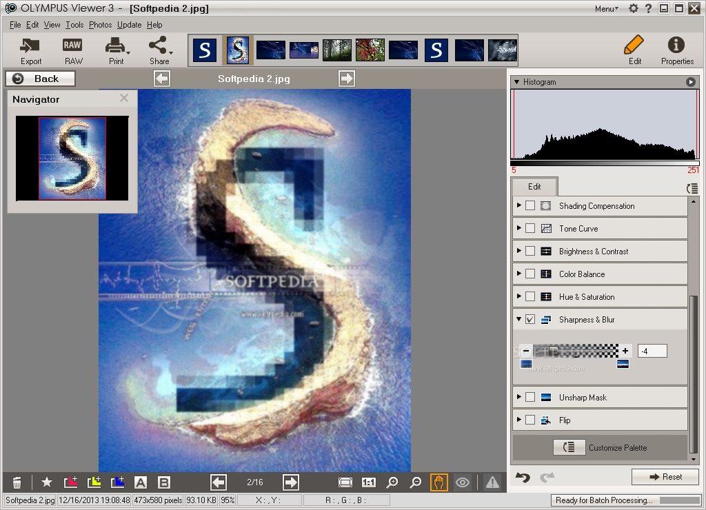Collapse the Histogram panel
This screenshot has width=706, height=510.
coord(517,82)
